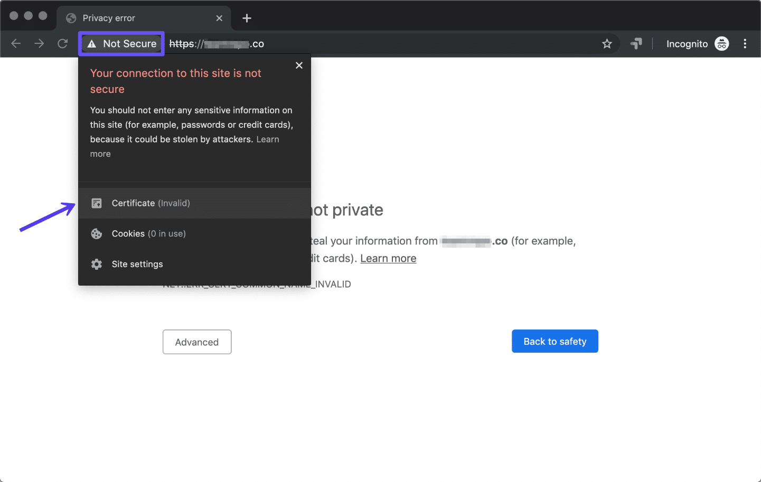Open Chrome's three-dot menu
The image size is (761, 482).
[x=745, y=44]
